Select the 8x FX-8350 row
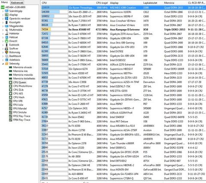This screenshot has height=183, width=206. tap(124, 126)
